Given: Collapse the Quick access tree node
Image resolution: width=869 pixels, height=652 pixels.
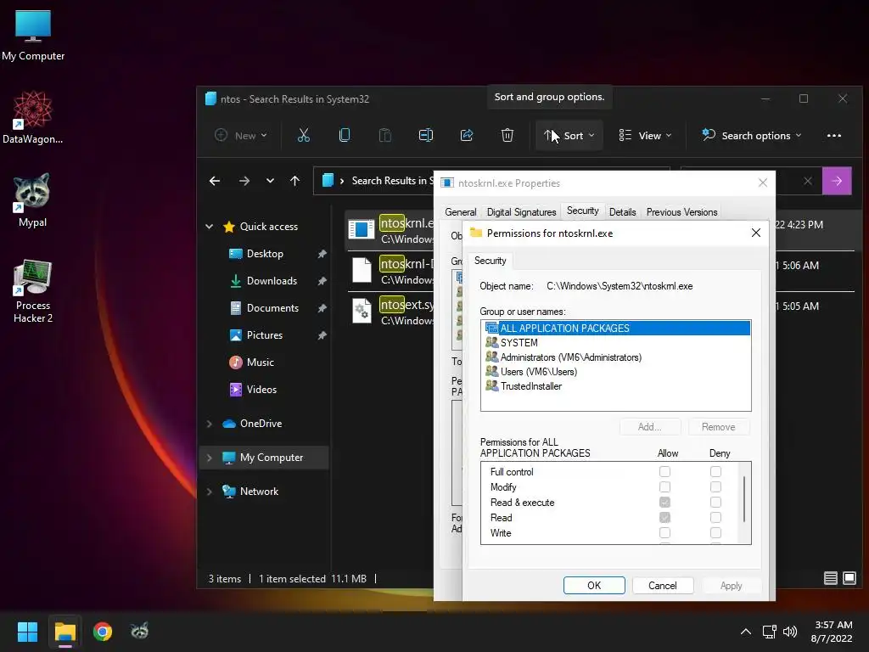Looking at the screenshot, I should pyautogui.click(x=210, y=226).
